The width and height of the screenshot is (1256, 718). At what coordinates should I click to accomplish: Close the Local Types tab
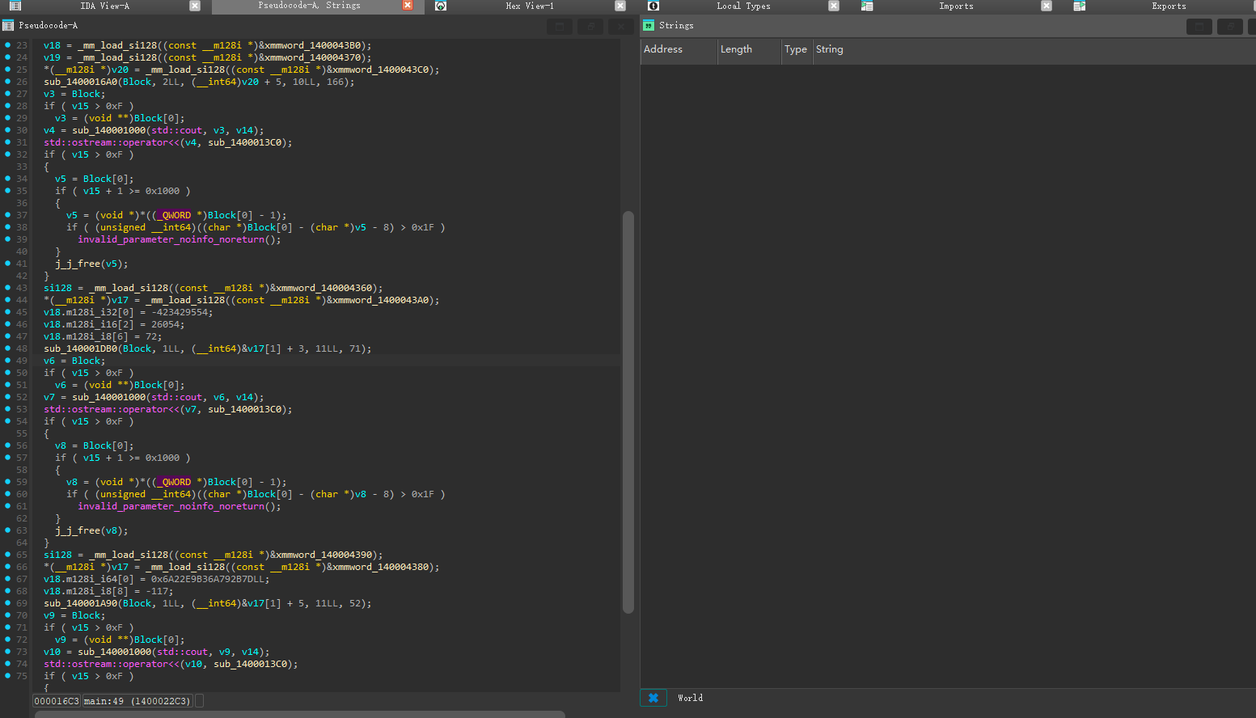[834, 6]
